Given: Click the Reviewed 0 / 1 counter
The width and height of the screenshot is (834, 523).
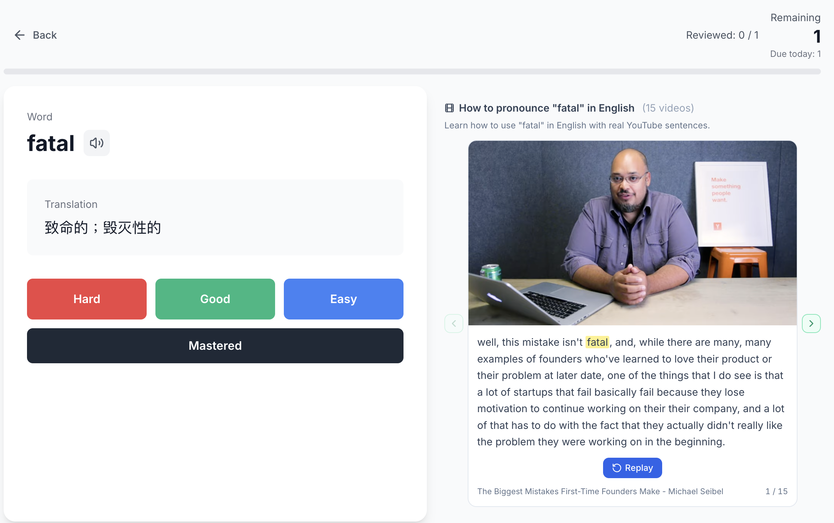Looking at the screenshot, I should (722, 35).
